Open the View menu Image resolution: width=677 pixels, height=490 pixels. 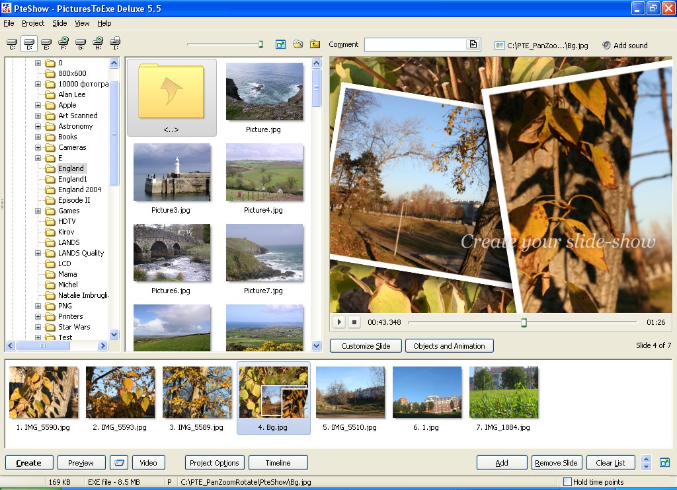[x=82, y=23]
